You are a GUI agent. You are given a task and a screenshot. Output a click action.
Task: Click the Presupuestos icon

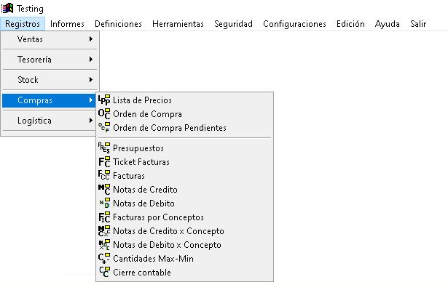(103, 148)
